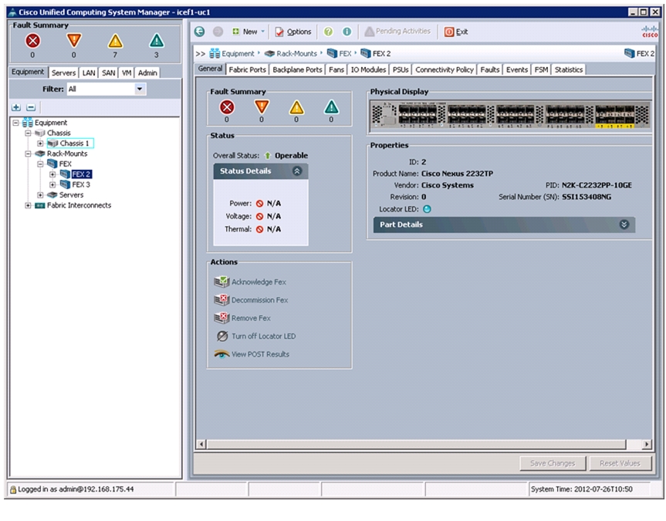666x521 pixels.
Task: Click the Save Changes button
Action: click(x=553, y=463)
